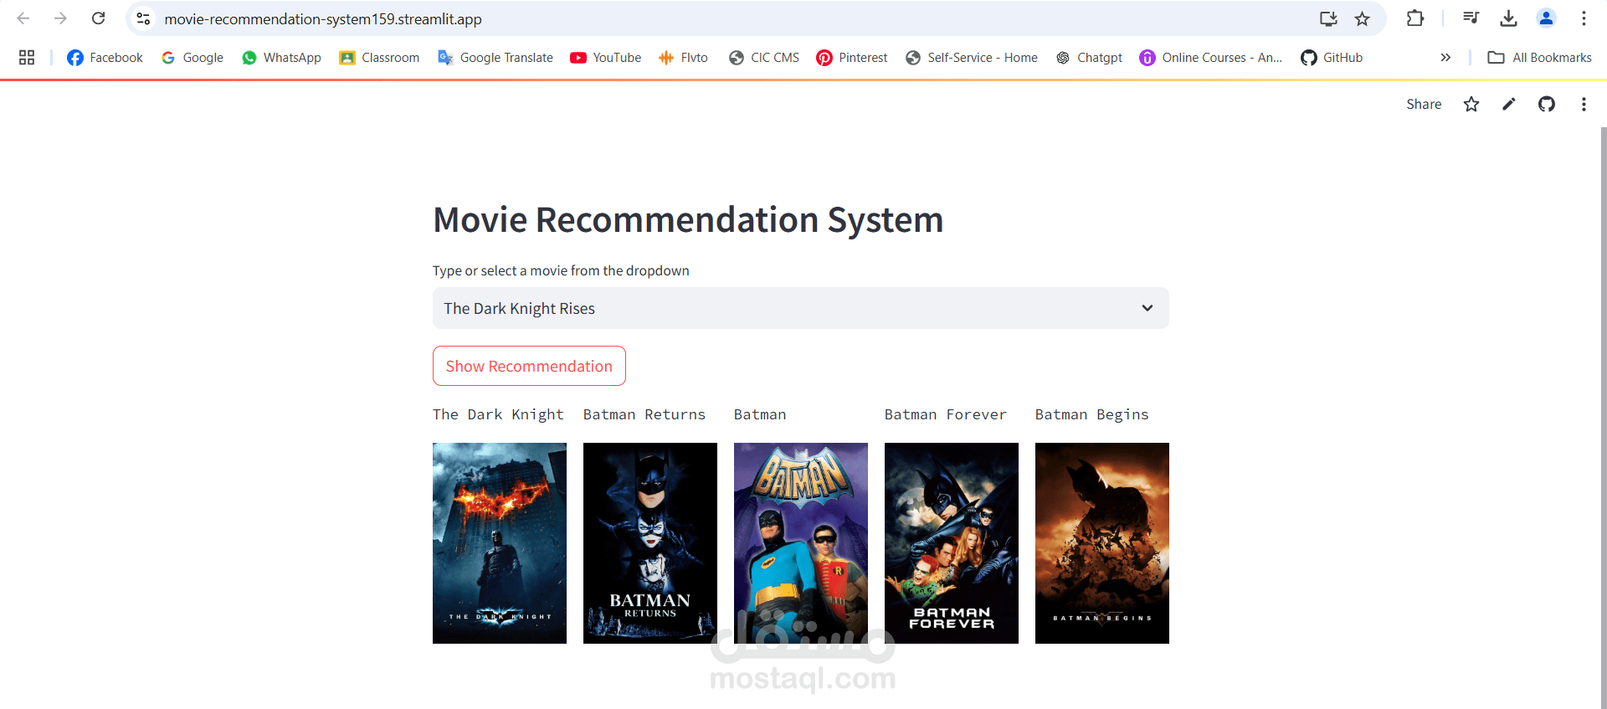Open the Chatgpt bookmark

coord(1089,57)
